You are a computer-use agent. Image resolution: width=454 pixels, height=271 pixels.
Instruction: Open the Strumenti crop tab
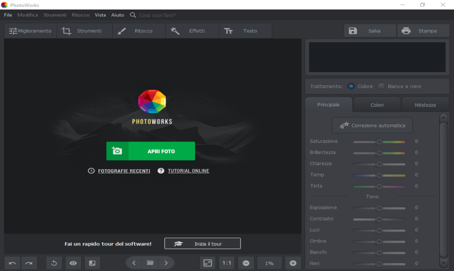pos(84,31)
